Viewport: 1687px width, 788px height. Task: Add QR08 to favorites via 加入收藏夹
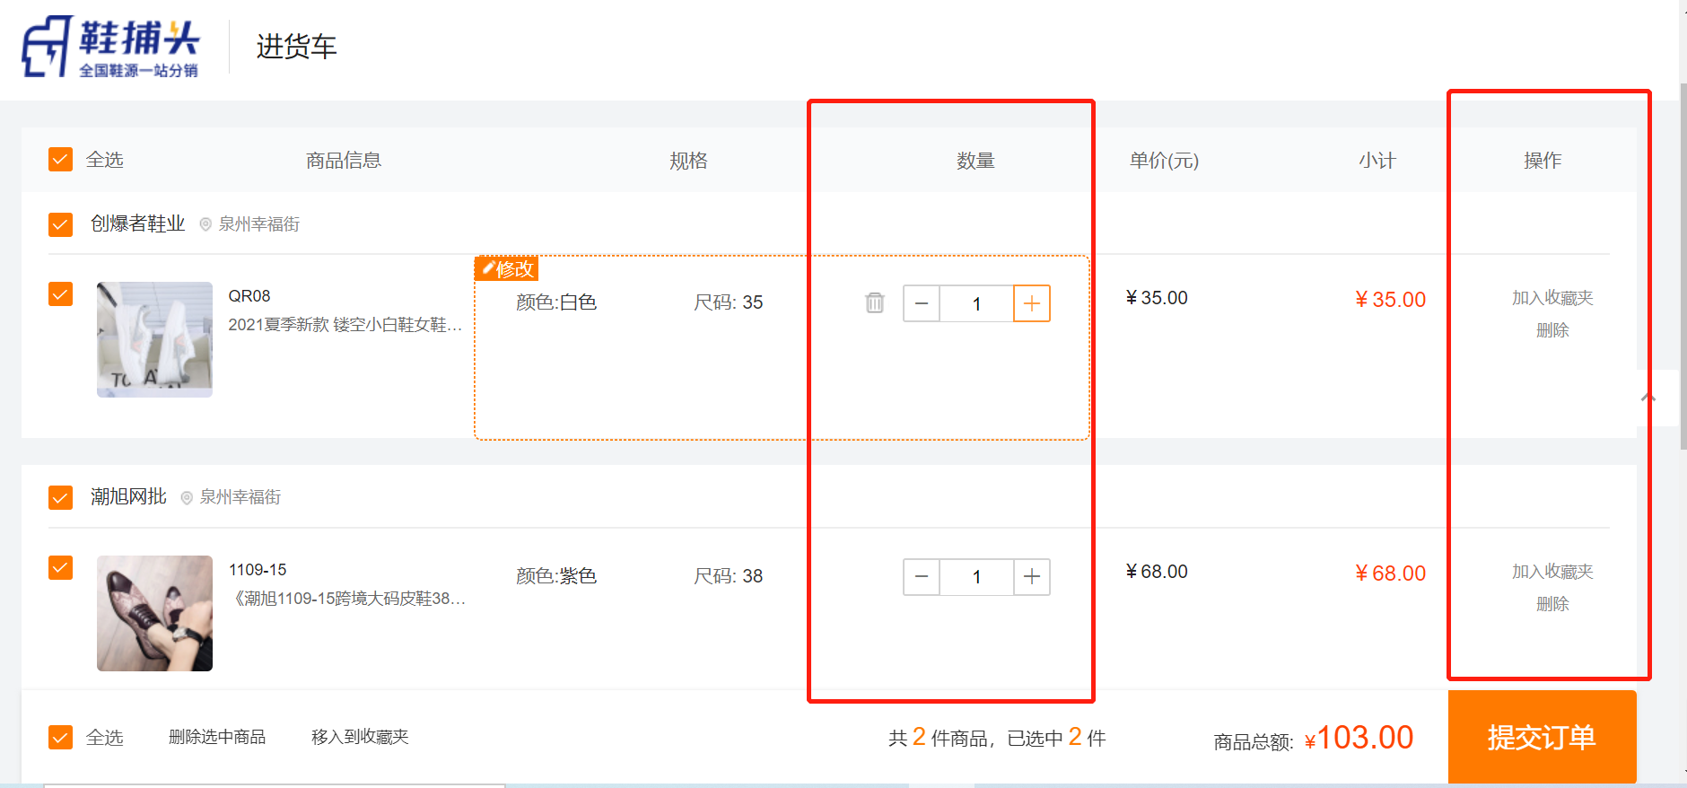click(x=1552, y=298)
